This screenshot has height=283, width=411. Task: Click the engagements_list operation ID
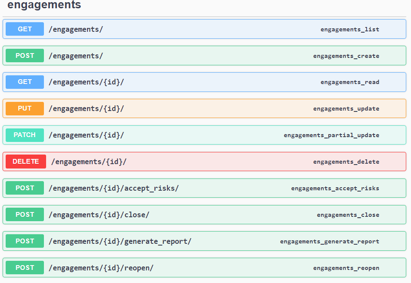(x=350, y=30)
